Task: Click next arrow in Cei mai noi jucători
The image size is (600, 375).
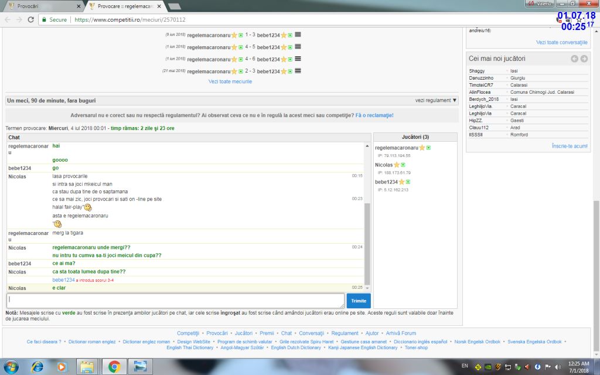Action: click(584, 59)
